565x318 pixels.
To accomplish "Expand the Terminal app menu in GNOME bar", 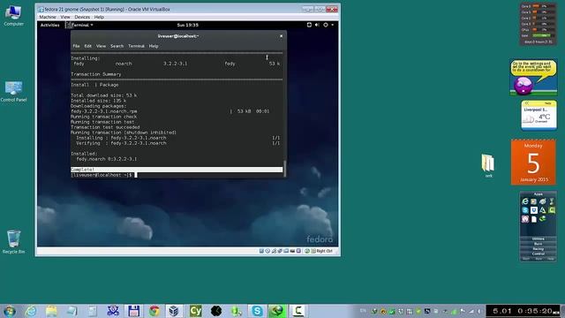I will 79,25.
